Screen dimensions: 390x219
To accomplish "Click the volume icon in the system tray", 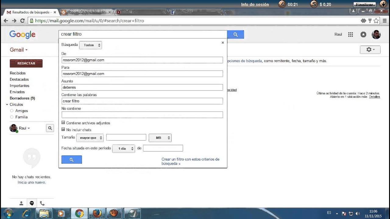I will (x=358, y=214).
